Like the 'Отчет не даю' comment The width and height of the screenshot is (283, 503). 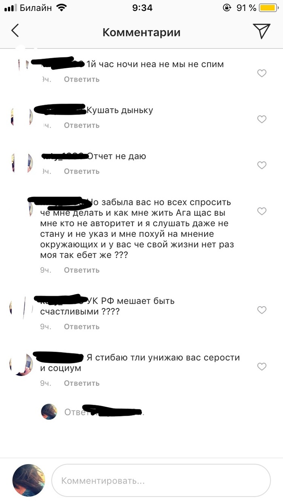click(262, 165)
